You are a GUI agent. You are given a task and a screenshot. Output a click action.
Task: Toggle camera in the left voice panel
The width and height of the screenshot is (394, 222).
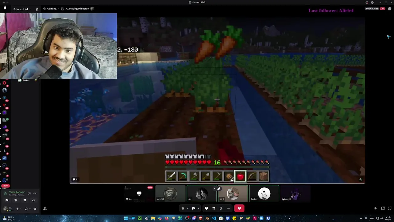coord(7,200)
